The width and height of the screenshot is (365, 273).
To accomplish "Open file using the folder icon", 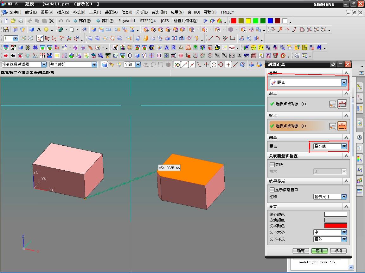I will 13,21.
